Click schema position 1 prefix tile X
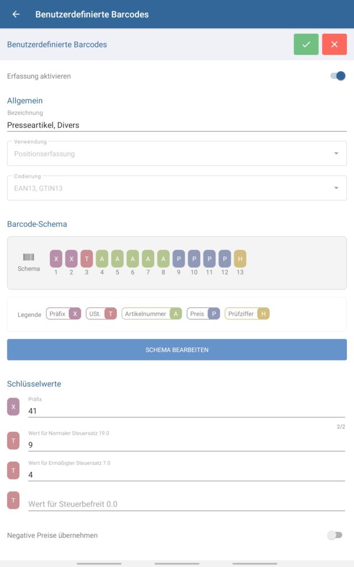Viewport: 354px width, 567px height. pos(56,259)
